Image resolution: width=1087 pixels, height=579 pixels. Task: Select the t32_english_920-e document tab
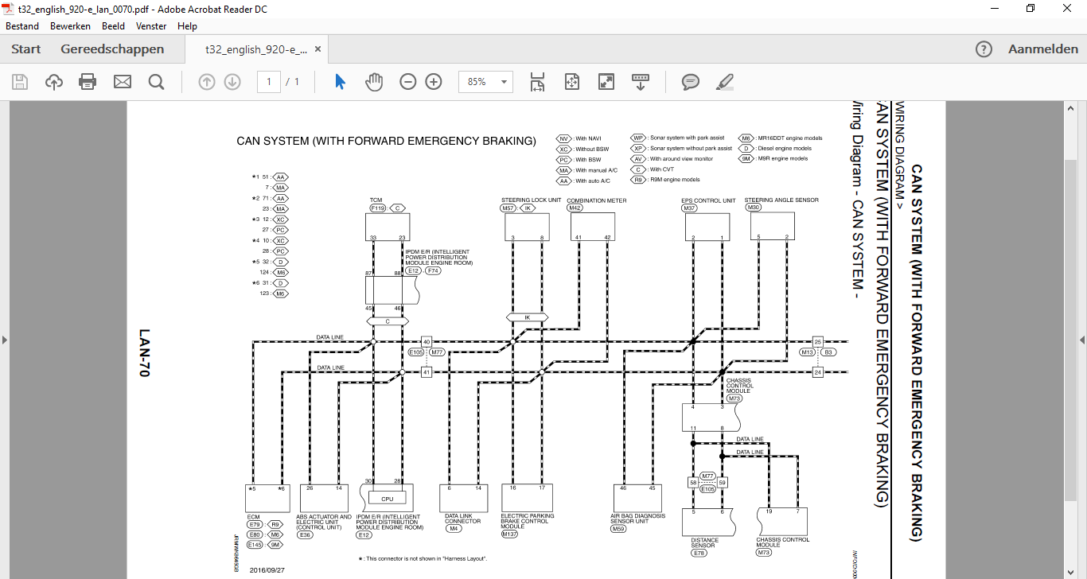(x=255, y=49)
